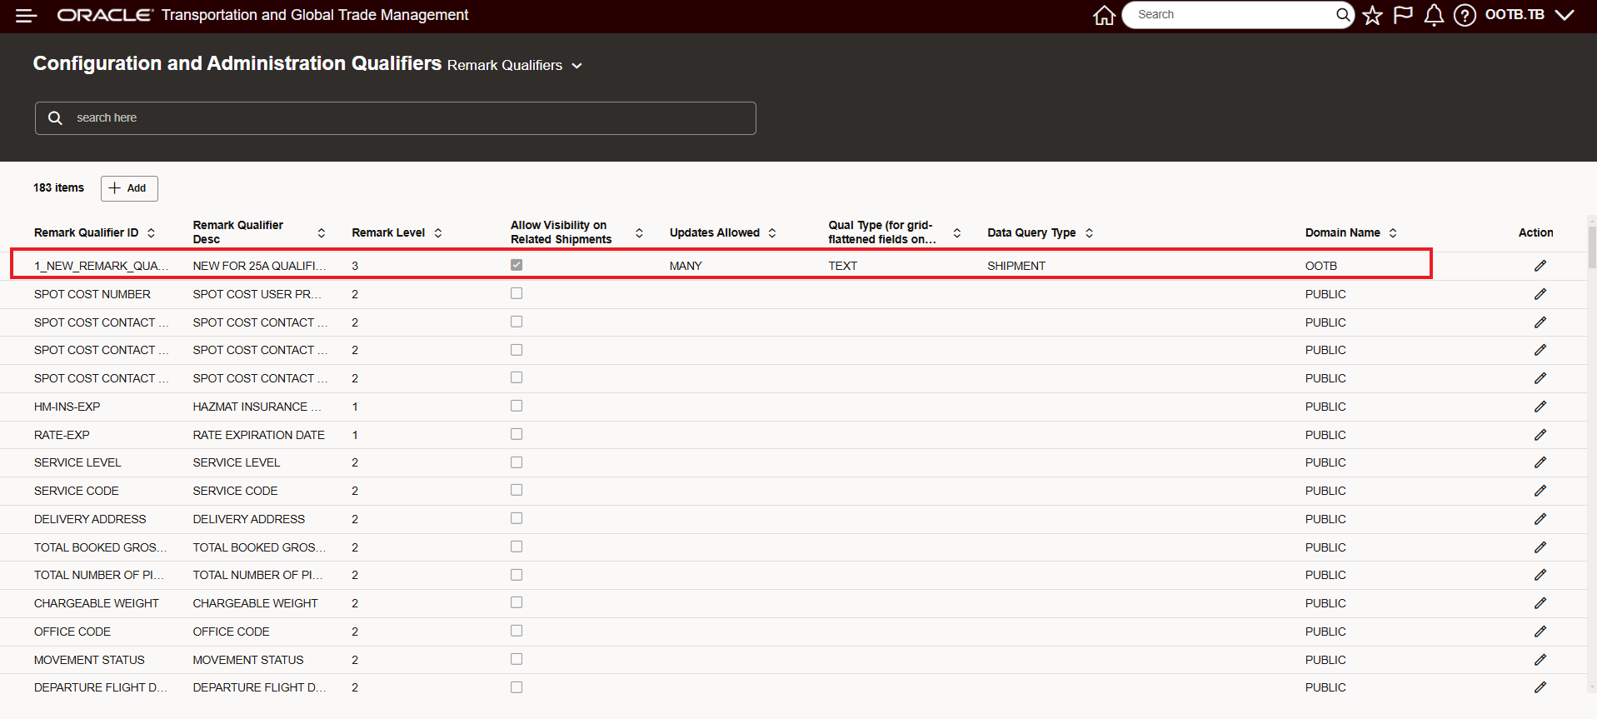Open the hamburger navigation menu
The width and height of the screenshot is (1597, 719).
coord(26,15)
